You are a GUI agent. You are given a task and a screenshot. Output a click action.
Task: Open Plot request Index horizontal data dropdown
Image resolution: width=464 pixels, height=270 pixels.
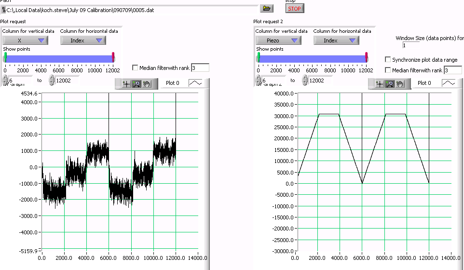coord(83,40)
